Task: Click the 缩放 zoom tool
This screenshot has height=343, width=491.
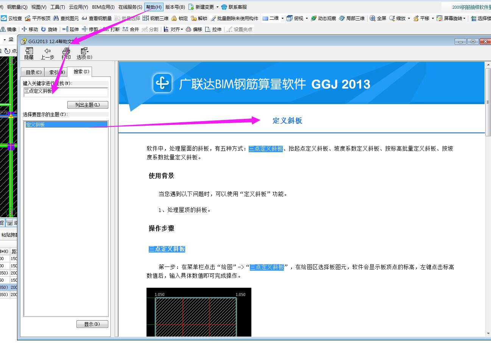Action: 397,18
